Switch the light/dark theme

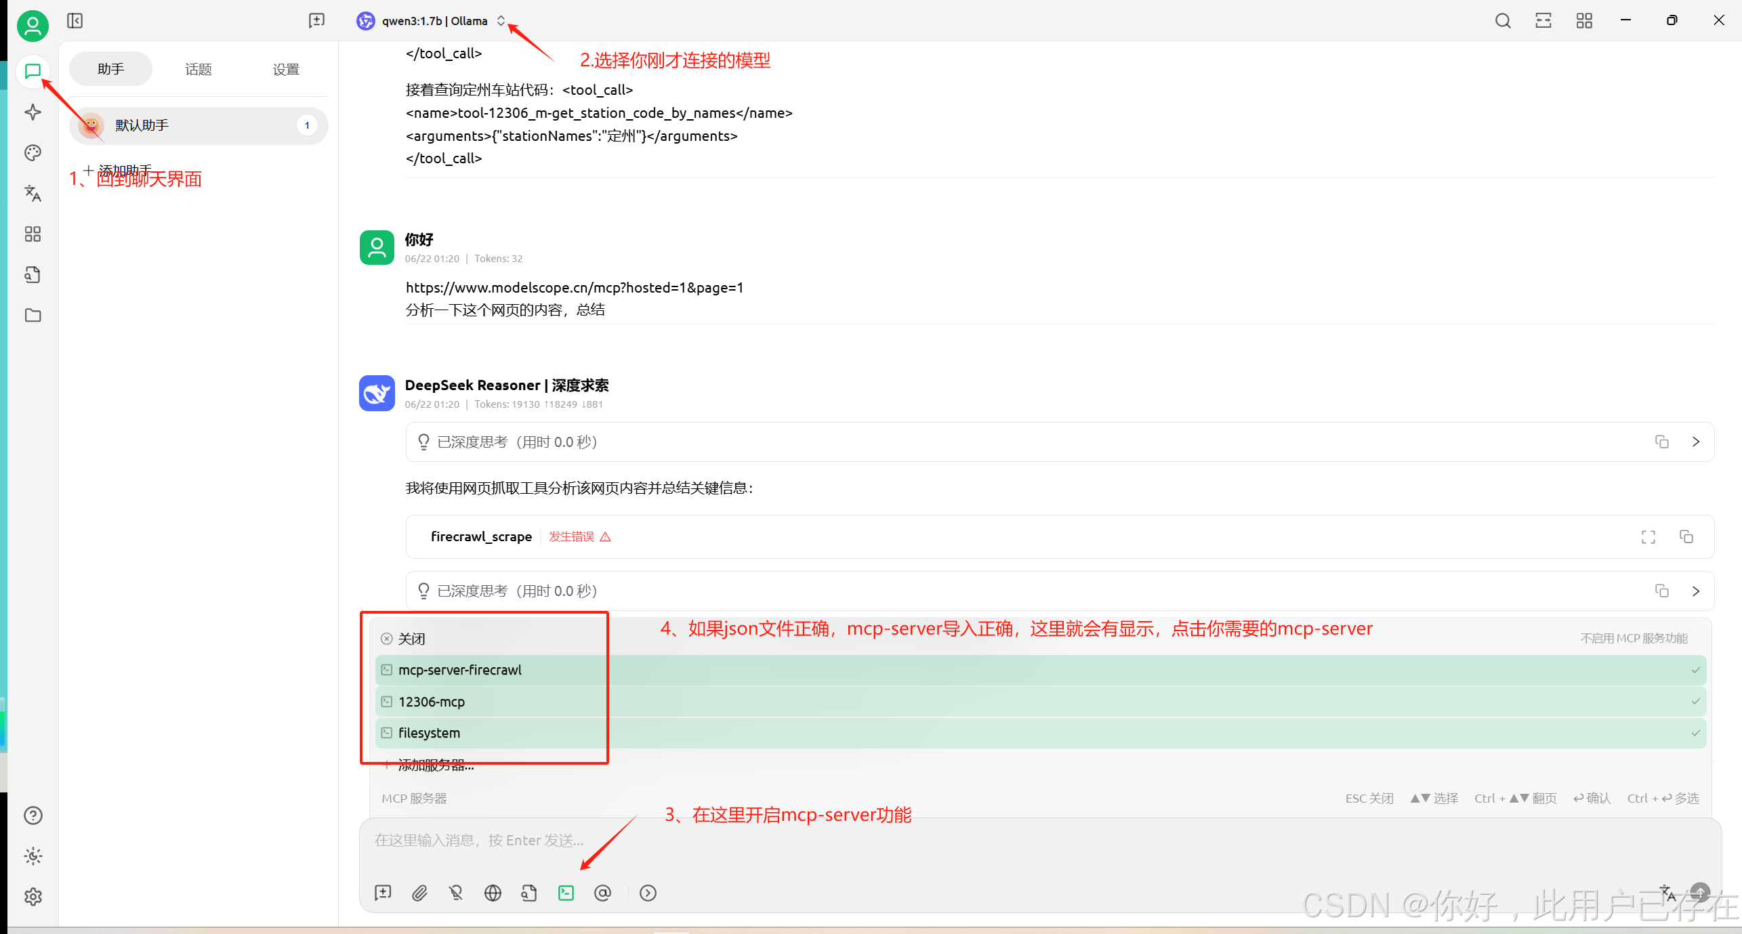click(33, 856)
